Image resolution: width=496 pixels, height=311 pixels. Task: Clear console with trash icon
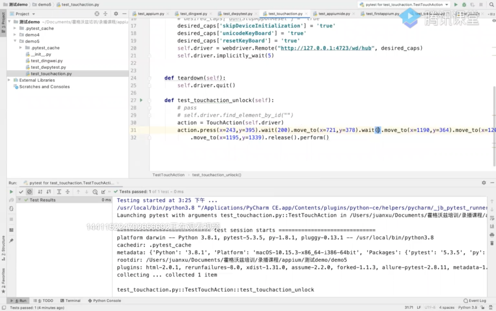(492, 243)
